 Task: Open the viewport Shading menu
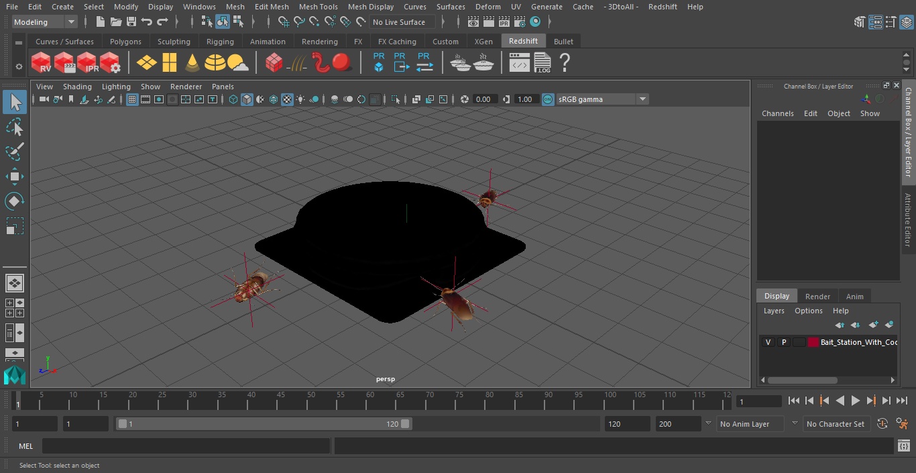pos(77,87)
